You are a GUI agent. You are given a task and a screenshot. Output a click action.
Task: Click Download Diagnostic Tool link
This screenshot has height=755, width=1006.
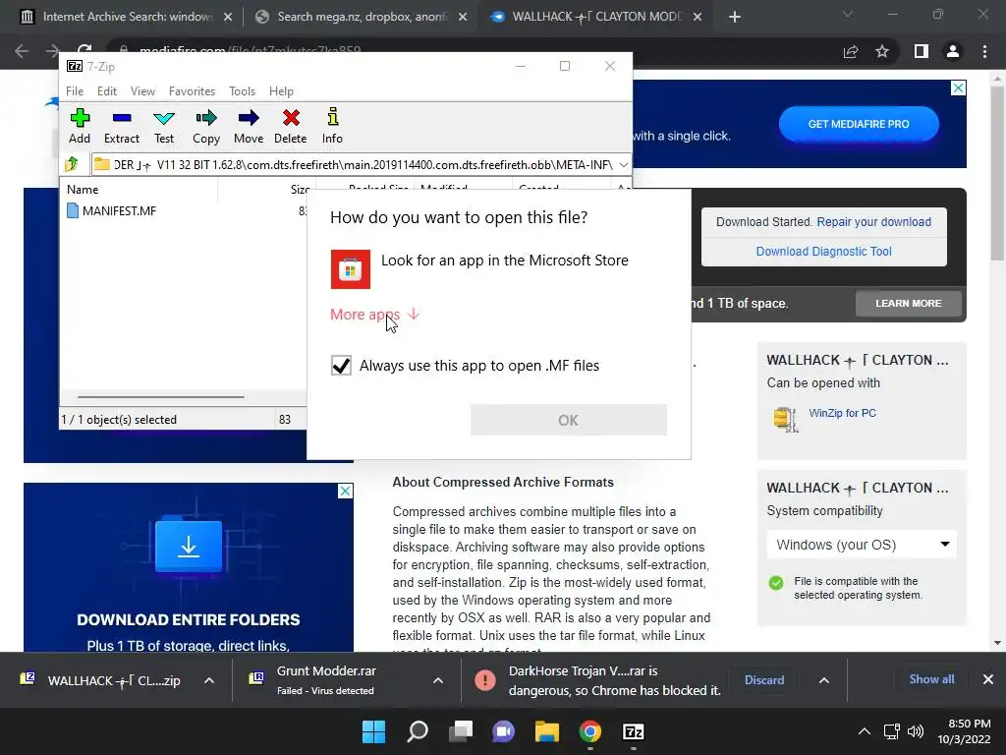coord(824,251)
